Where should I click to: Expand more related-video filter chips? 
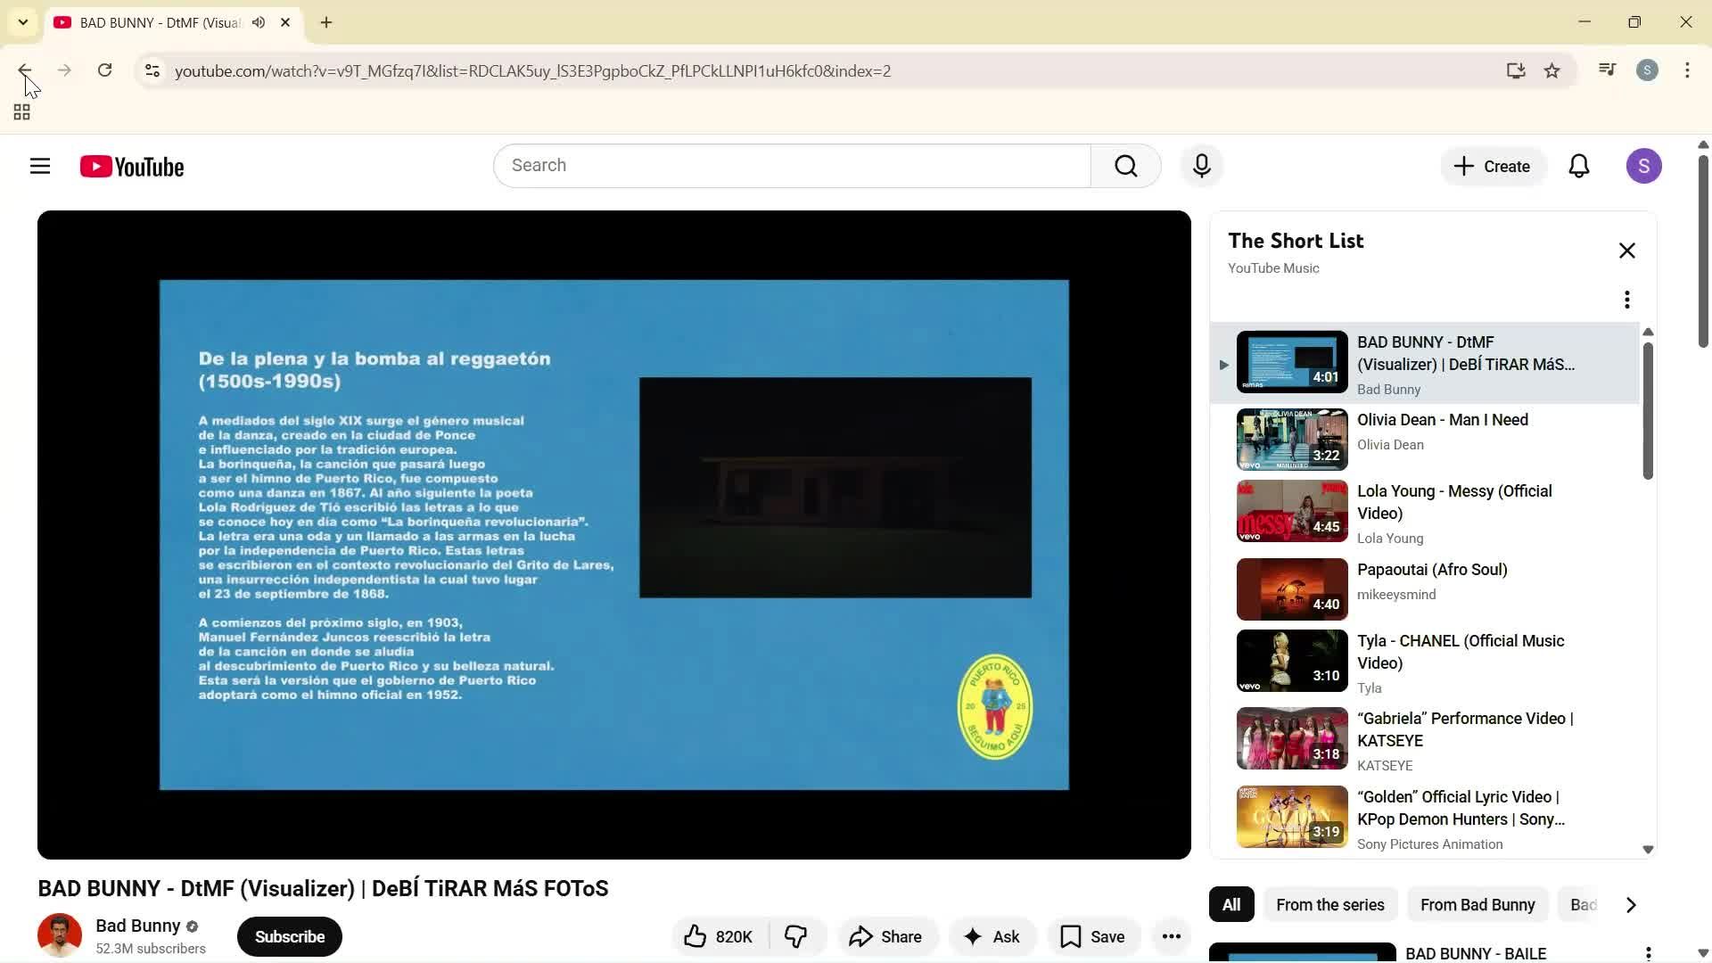[1632, 904]
